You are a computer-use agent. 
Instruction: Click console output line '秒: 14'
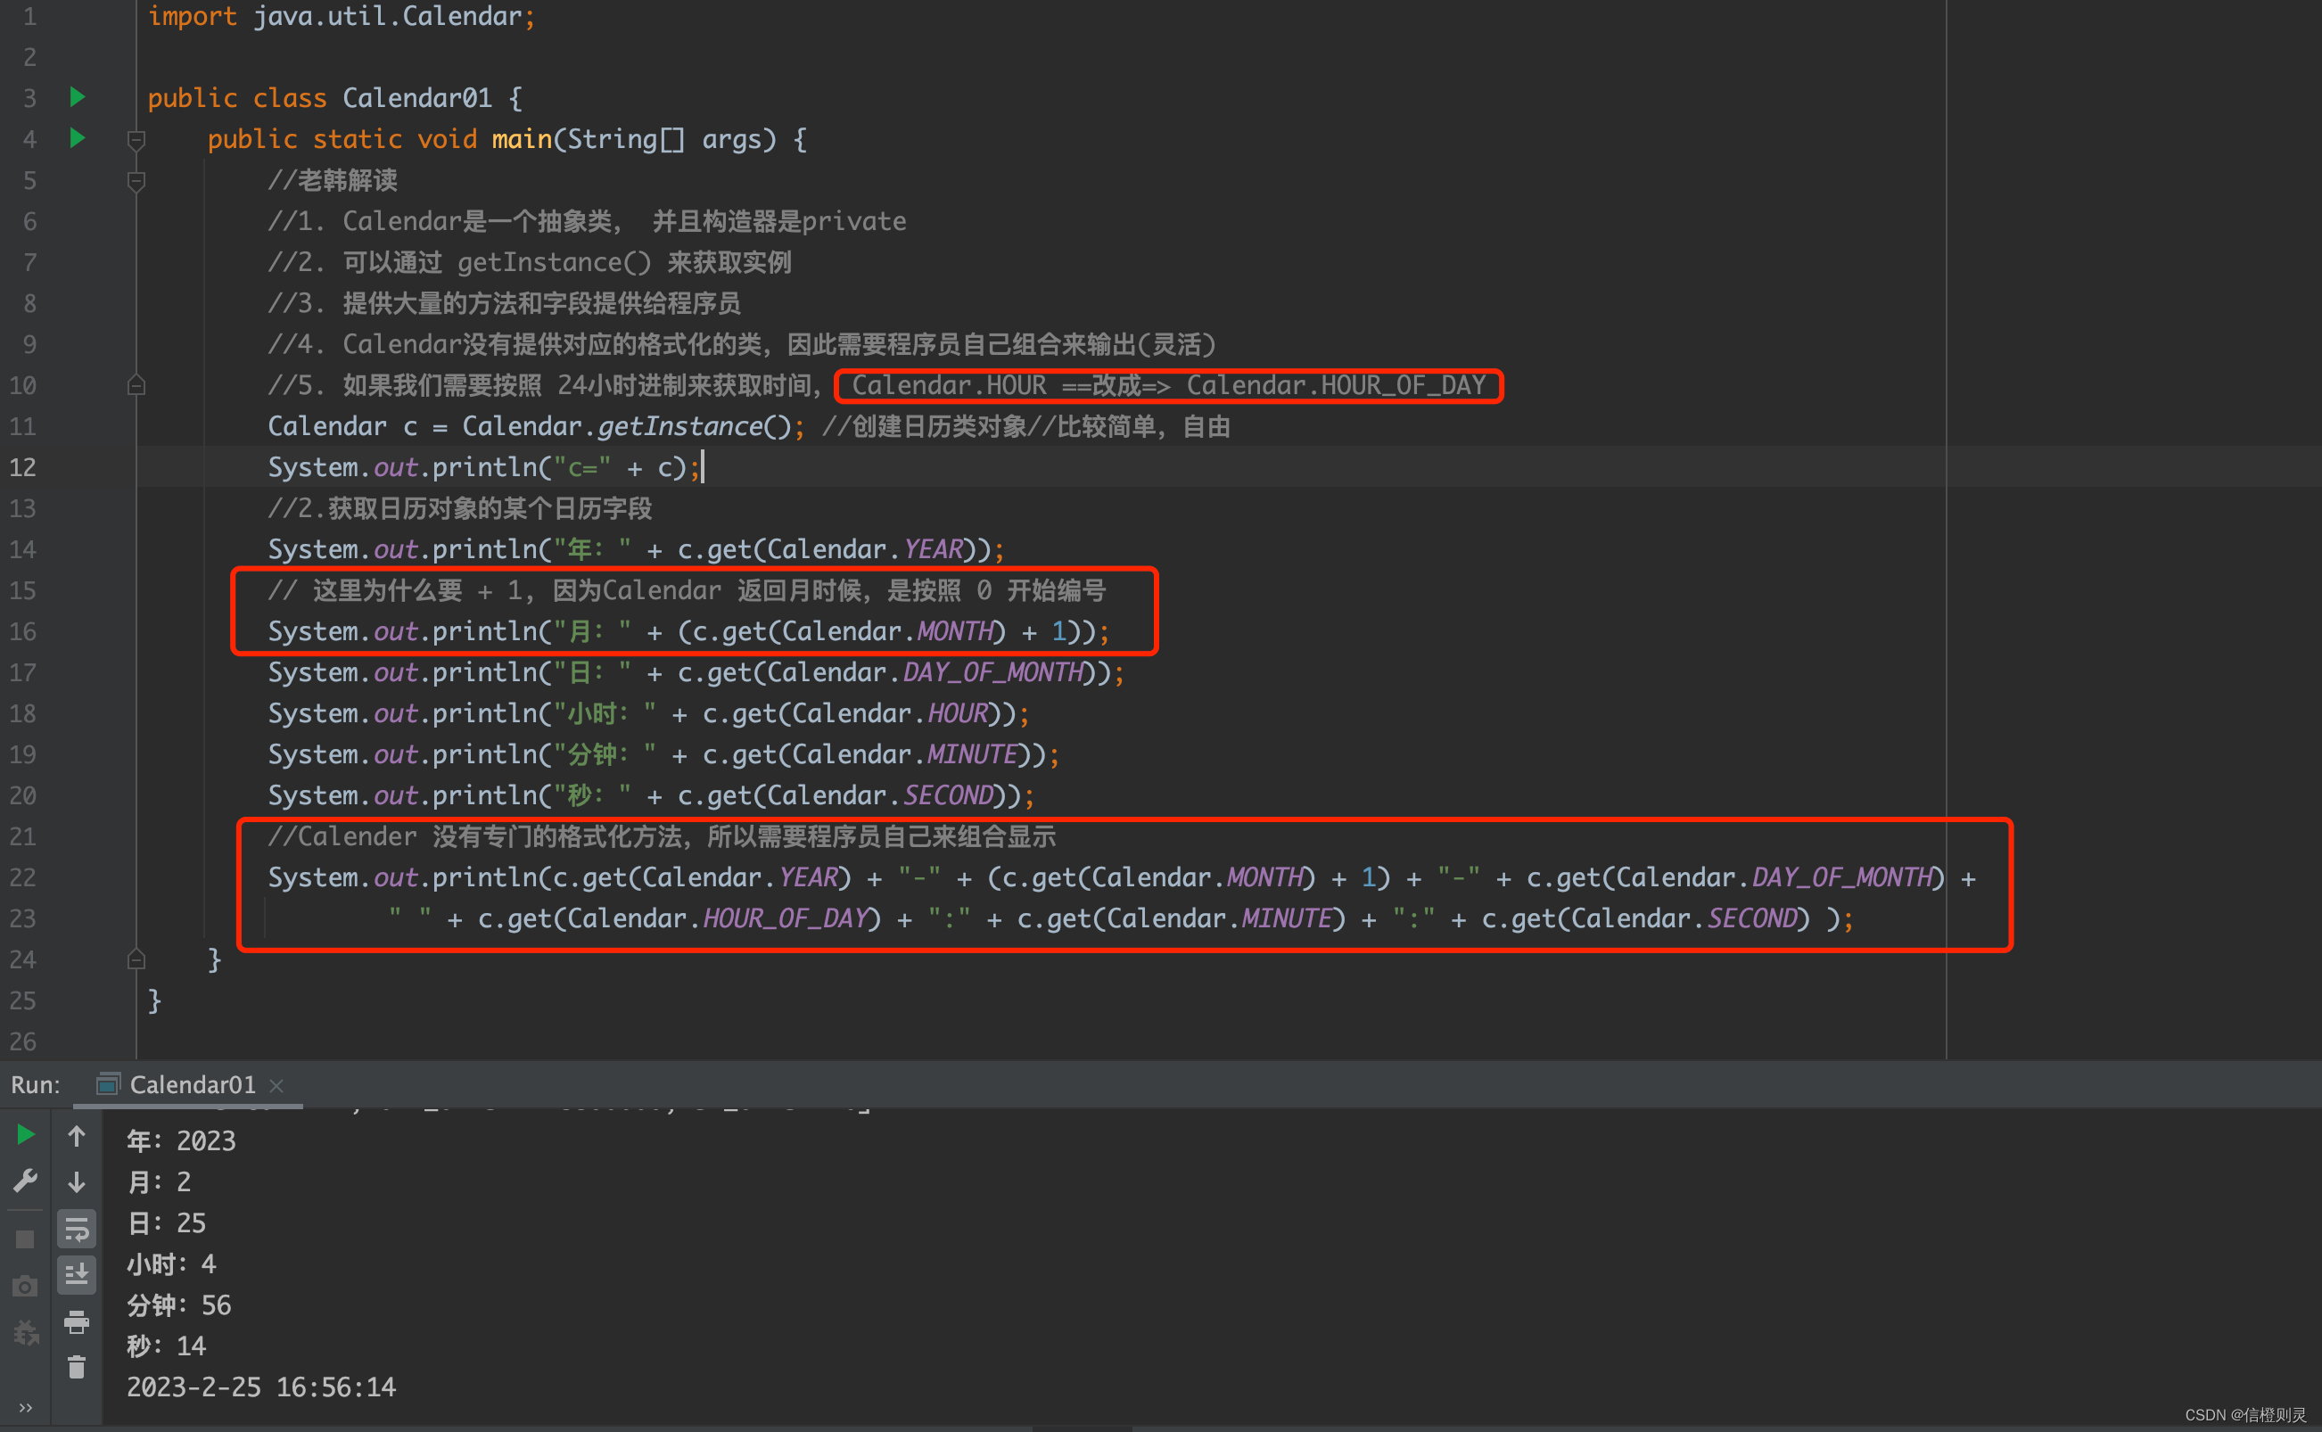(x=167, y=1346)
